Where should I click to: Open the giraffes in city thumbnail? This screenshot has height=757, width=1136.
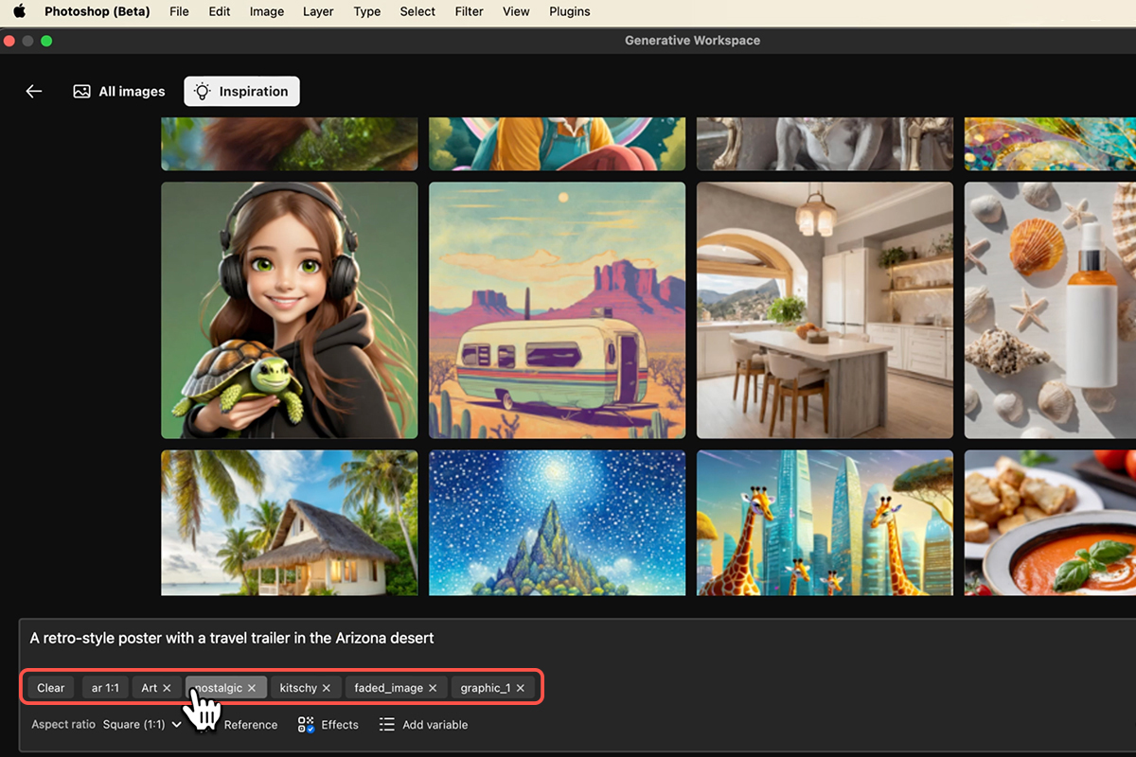click(825, 522)
